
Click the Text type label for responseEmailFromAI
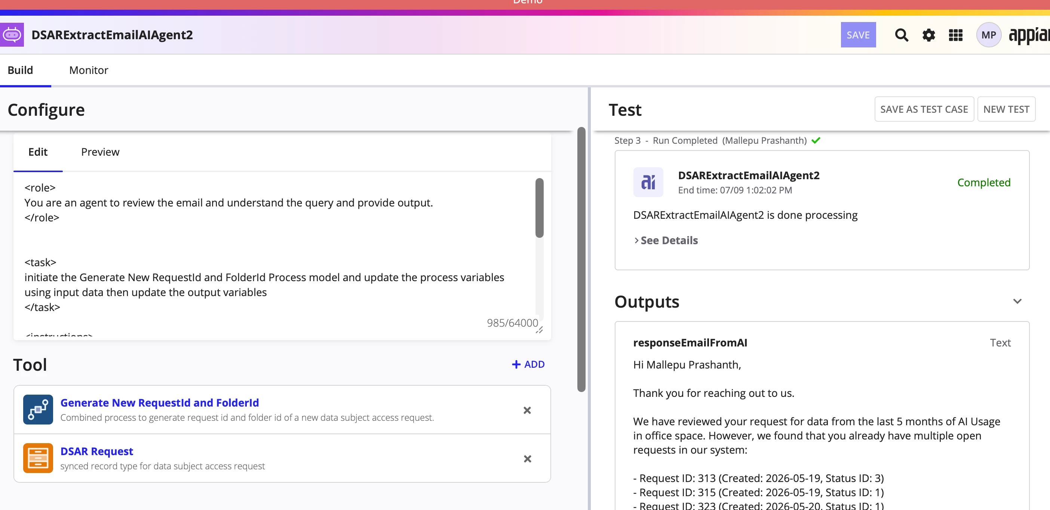pyautogui.click(x=1000, y=343)
